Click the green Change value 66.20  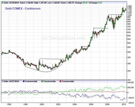coord(85,3)
